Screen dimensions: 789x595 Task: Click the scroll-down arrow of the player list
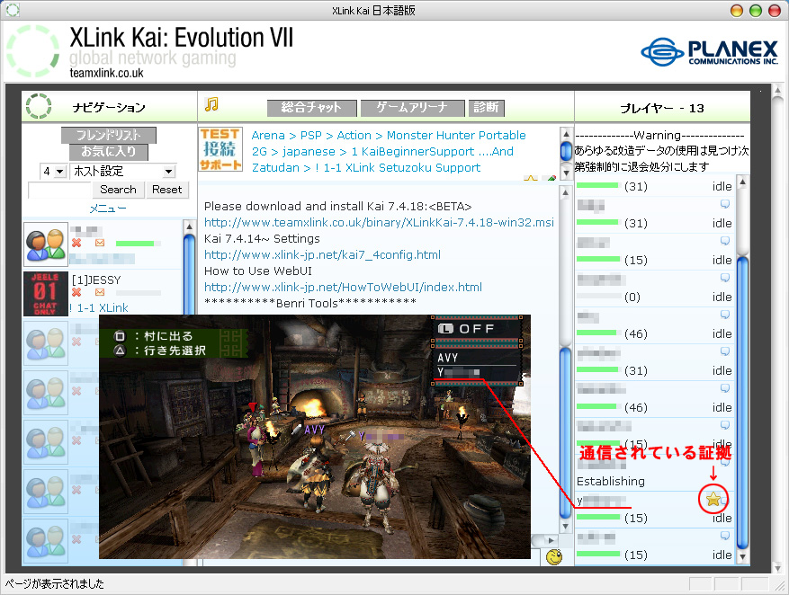tap(742, 557)
